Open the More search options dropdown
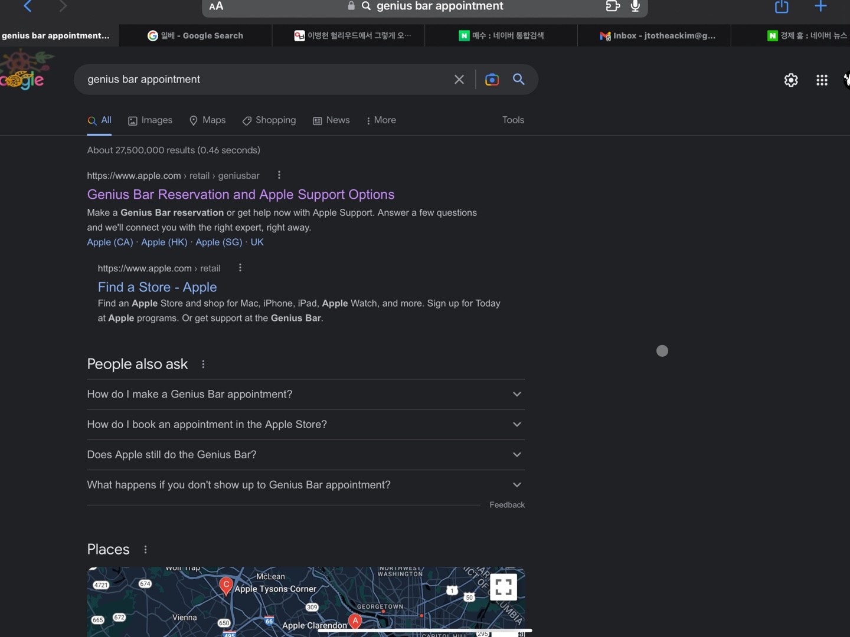The width and height of the screenshot is (850, 637). point(381,120)
